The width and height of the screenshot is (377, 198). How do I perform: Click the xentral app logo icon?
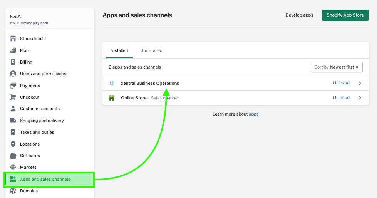pos(112,83)
